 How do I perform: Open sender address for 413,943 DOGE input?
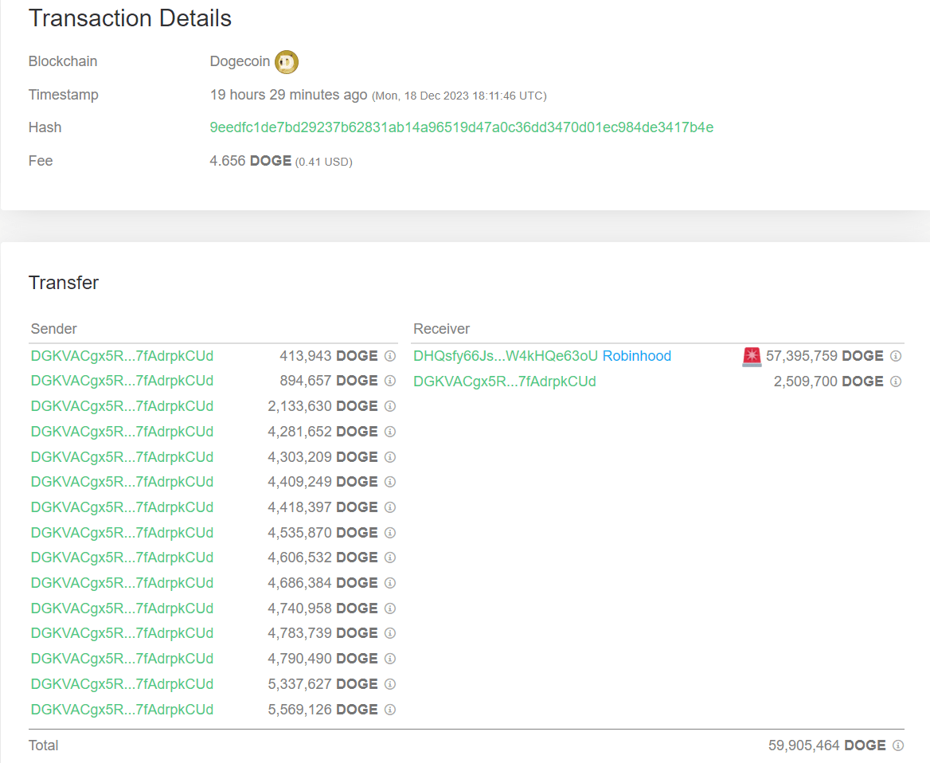[122, 356]
